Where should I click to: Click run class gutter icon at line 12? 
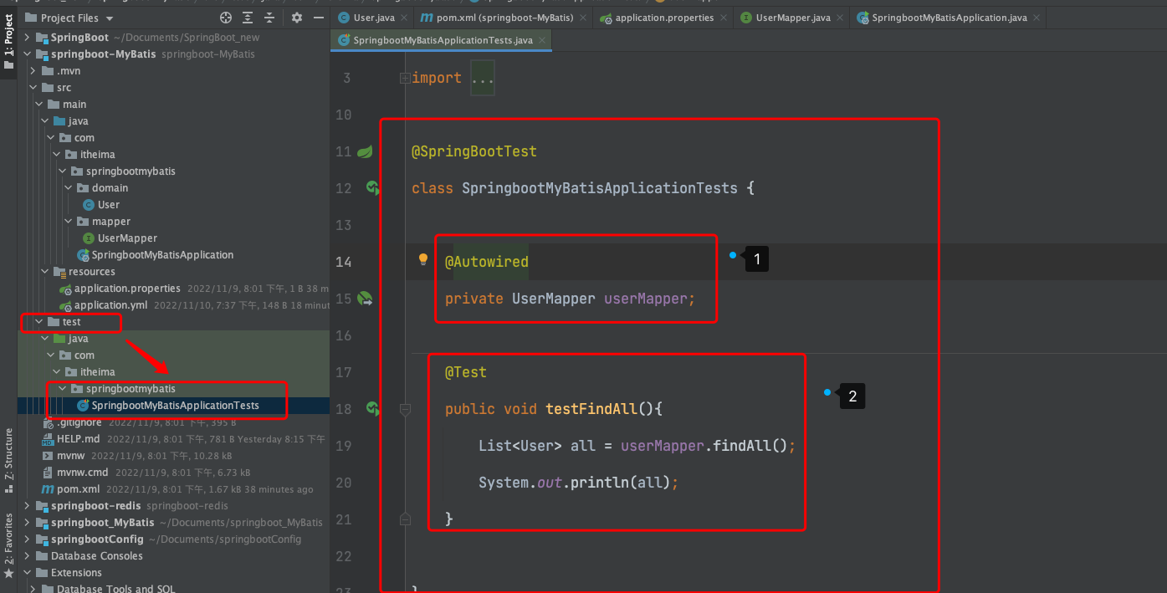click(x=372, y=188)
